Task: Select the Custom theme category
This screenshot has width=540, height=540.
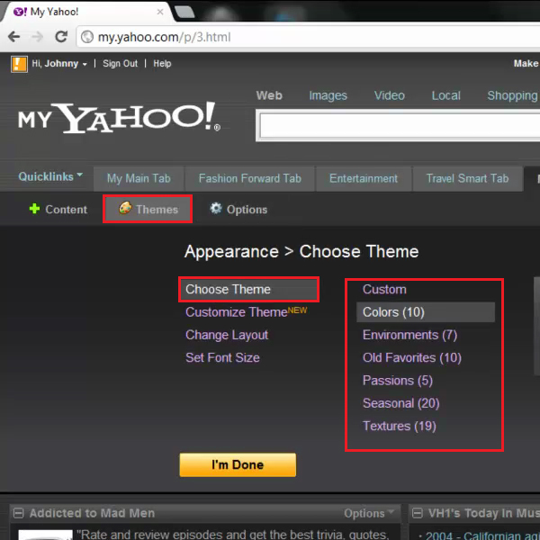Action: tap(384, 289)
